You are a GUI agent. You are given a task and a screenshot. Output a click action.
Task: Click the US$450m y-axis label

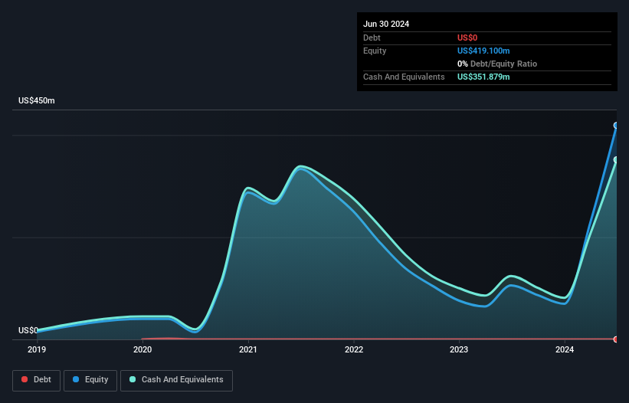click(37, 100)
